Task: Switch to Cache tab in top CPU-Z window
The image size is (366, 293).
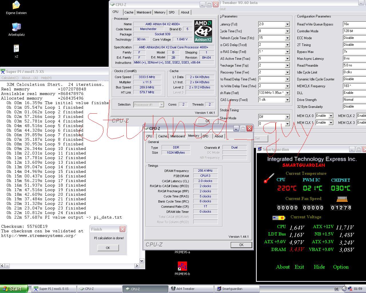Action: click(129, 12)
